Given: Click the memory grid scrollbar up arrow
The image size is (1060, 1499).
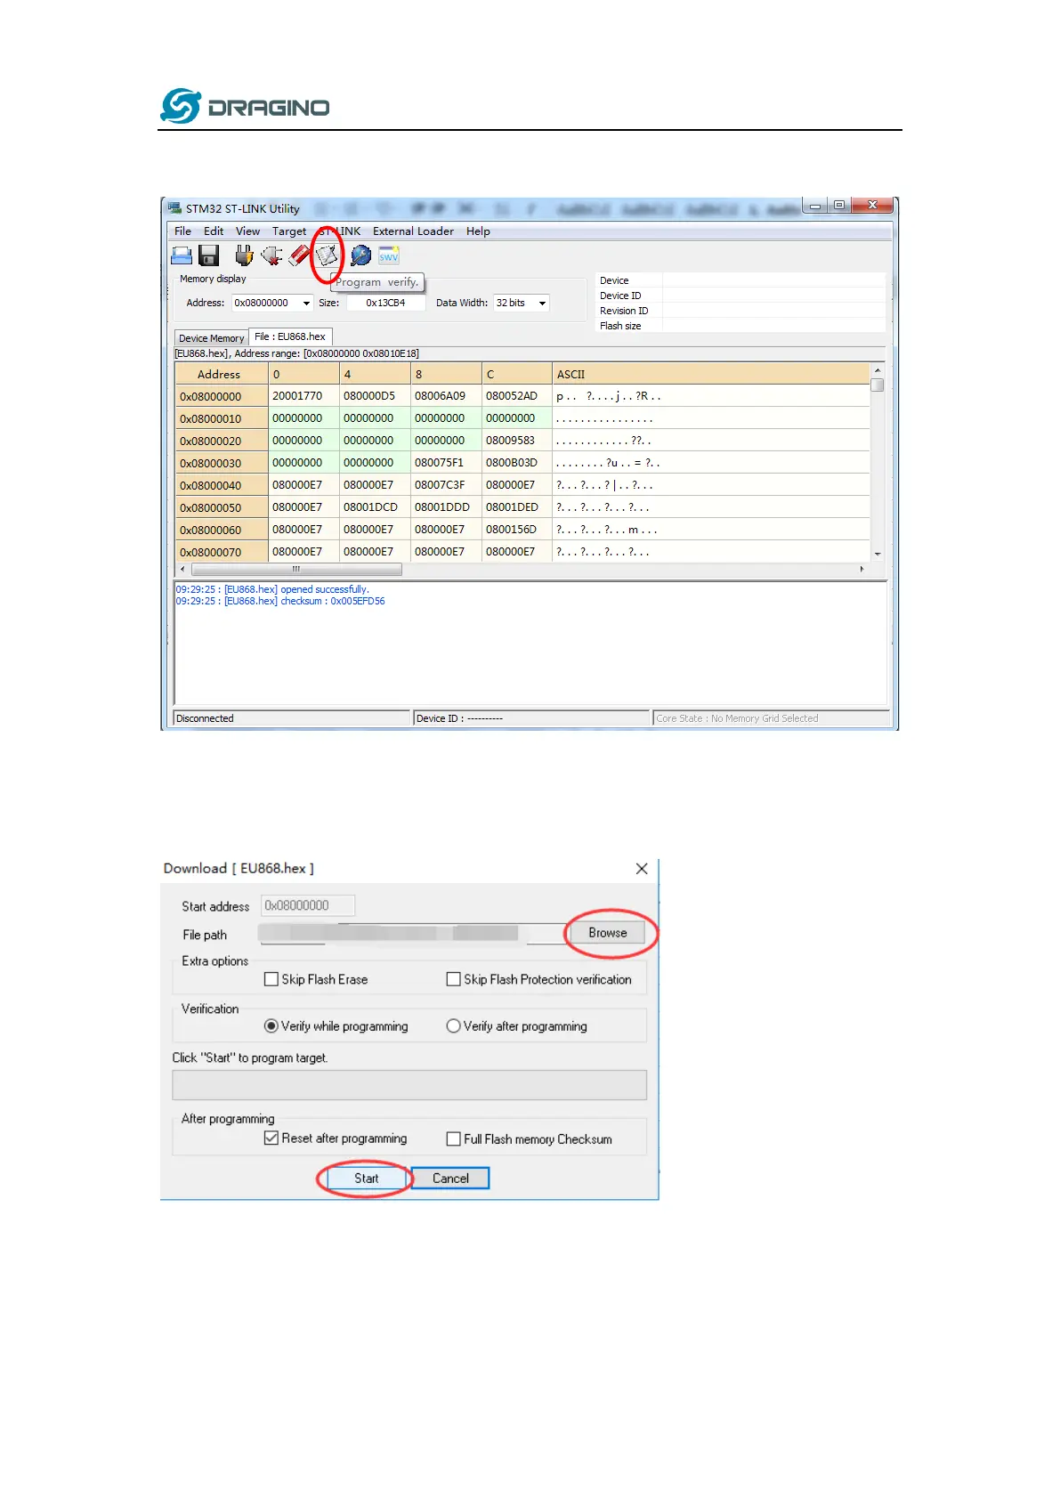Looking at the screenshot, I should [x=878, y=370].
